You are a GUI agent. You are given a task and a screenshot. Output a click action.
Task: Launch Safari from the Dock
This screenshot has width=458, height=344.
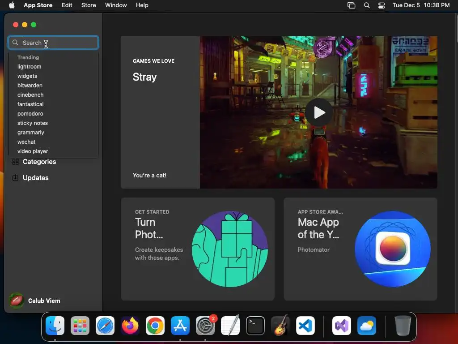pos(105,326)
